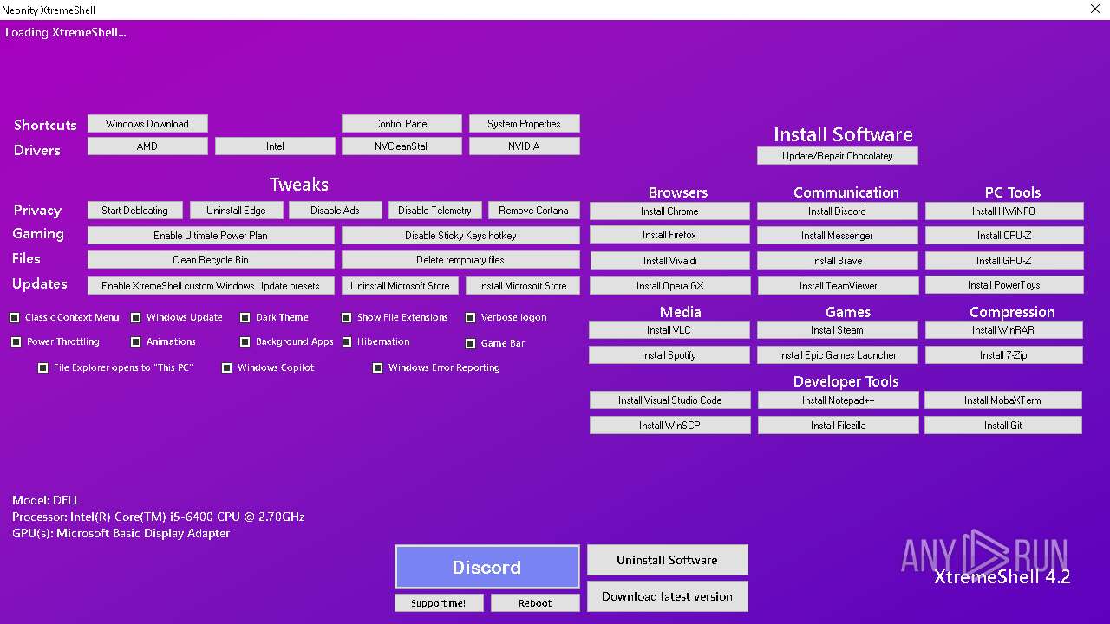This screenshot has width=1110, height=624.
Task: Click Uninstall Microsoft Store
Action: pyautogui.click(x=401, y=286)
